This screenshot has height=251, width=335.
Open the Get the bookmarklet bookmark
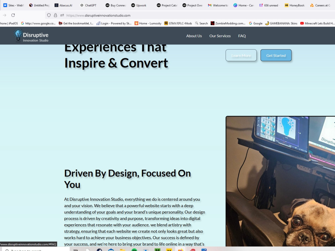(x=76, y=23)
